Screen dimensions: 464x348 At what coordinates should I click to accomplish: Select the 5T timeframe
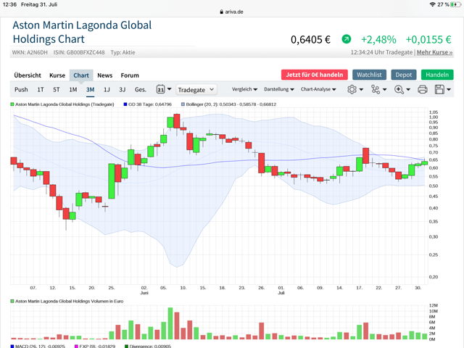[x=57, y=89]
